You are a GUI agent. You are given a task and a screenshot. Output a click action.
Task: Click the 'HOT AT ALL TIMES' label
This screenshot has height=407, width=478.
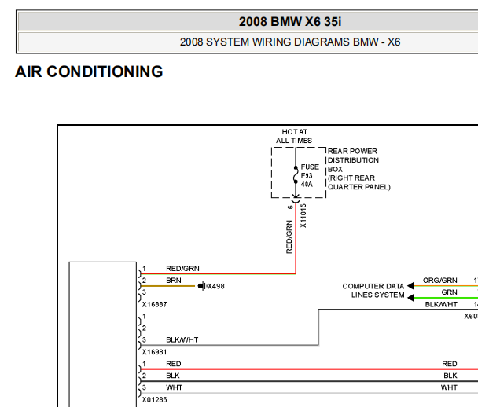coord(294,136)
